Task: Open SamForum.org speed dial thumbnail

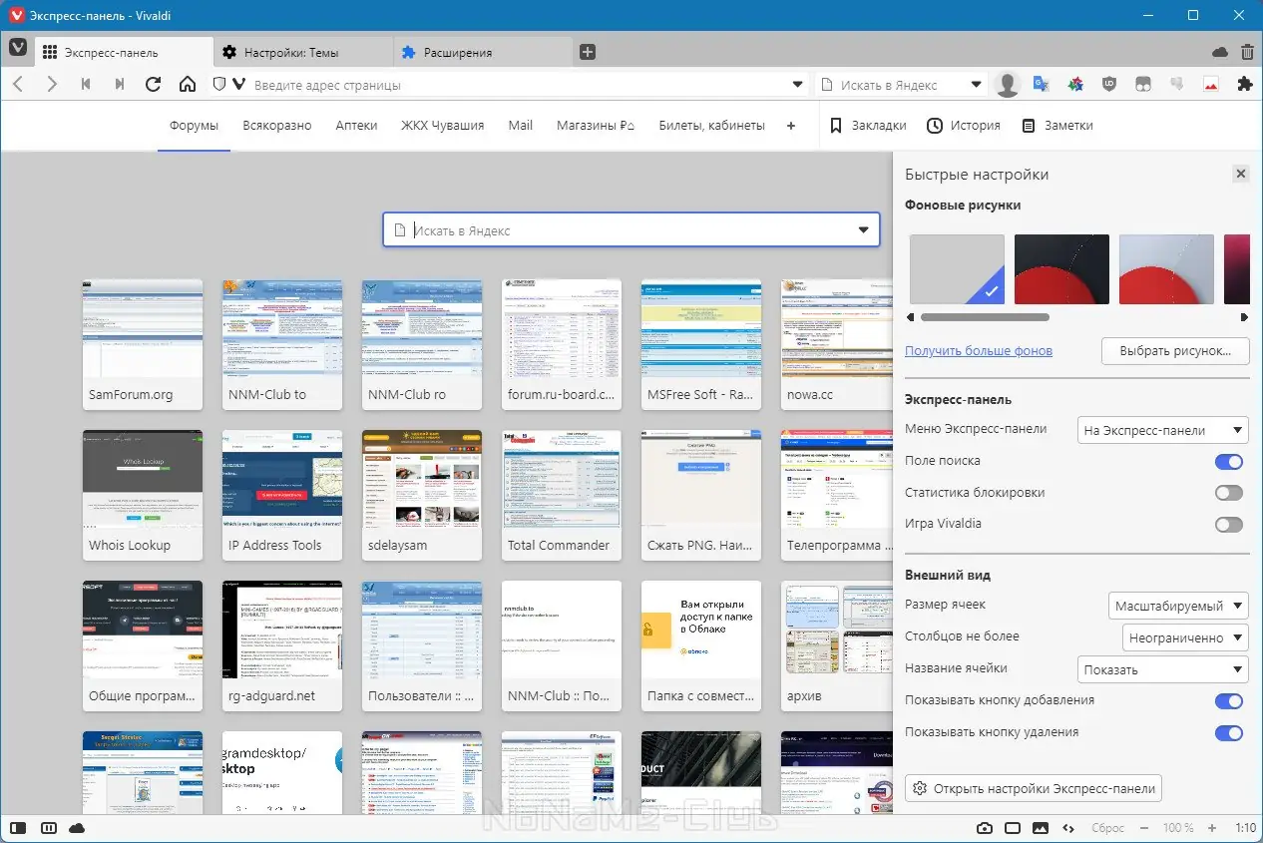Action: point(143,344)
